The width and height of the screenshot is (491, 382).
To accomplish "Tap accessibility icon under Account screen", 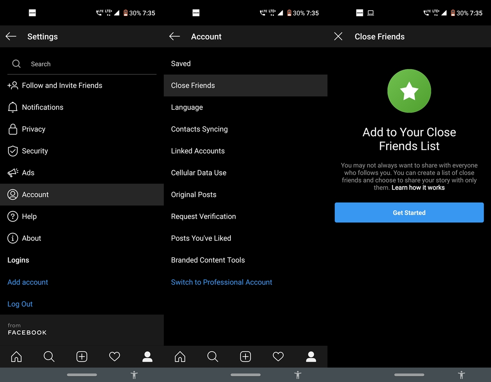I will 298,375.
